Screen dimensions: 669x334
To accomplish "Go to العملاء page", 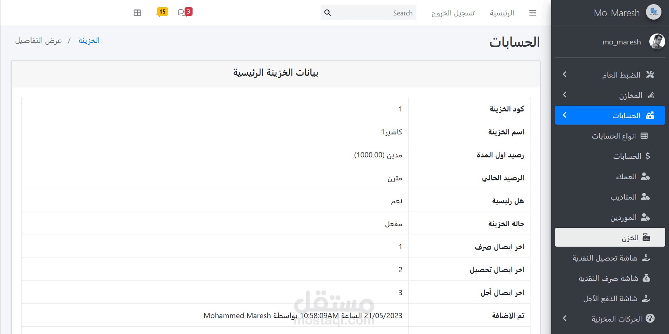I will (610, 176).
